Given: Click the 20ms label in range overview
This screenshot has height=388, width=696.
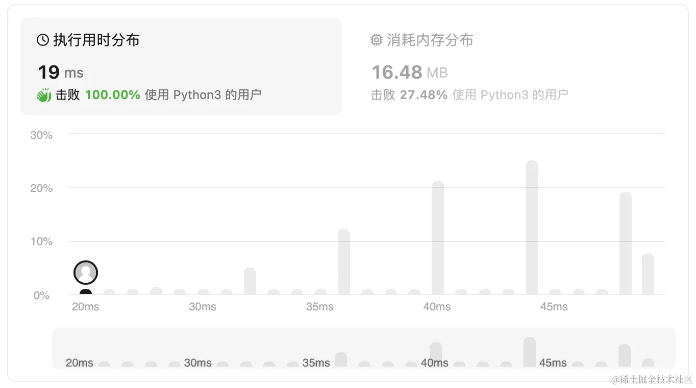Looking at the screenshot, I should pyautogui.click(x=80, y=363).
